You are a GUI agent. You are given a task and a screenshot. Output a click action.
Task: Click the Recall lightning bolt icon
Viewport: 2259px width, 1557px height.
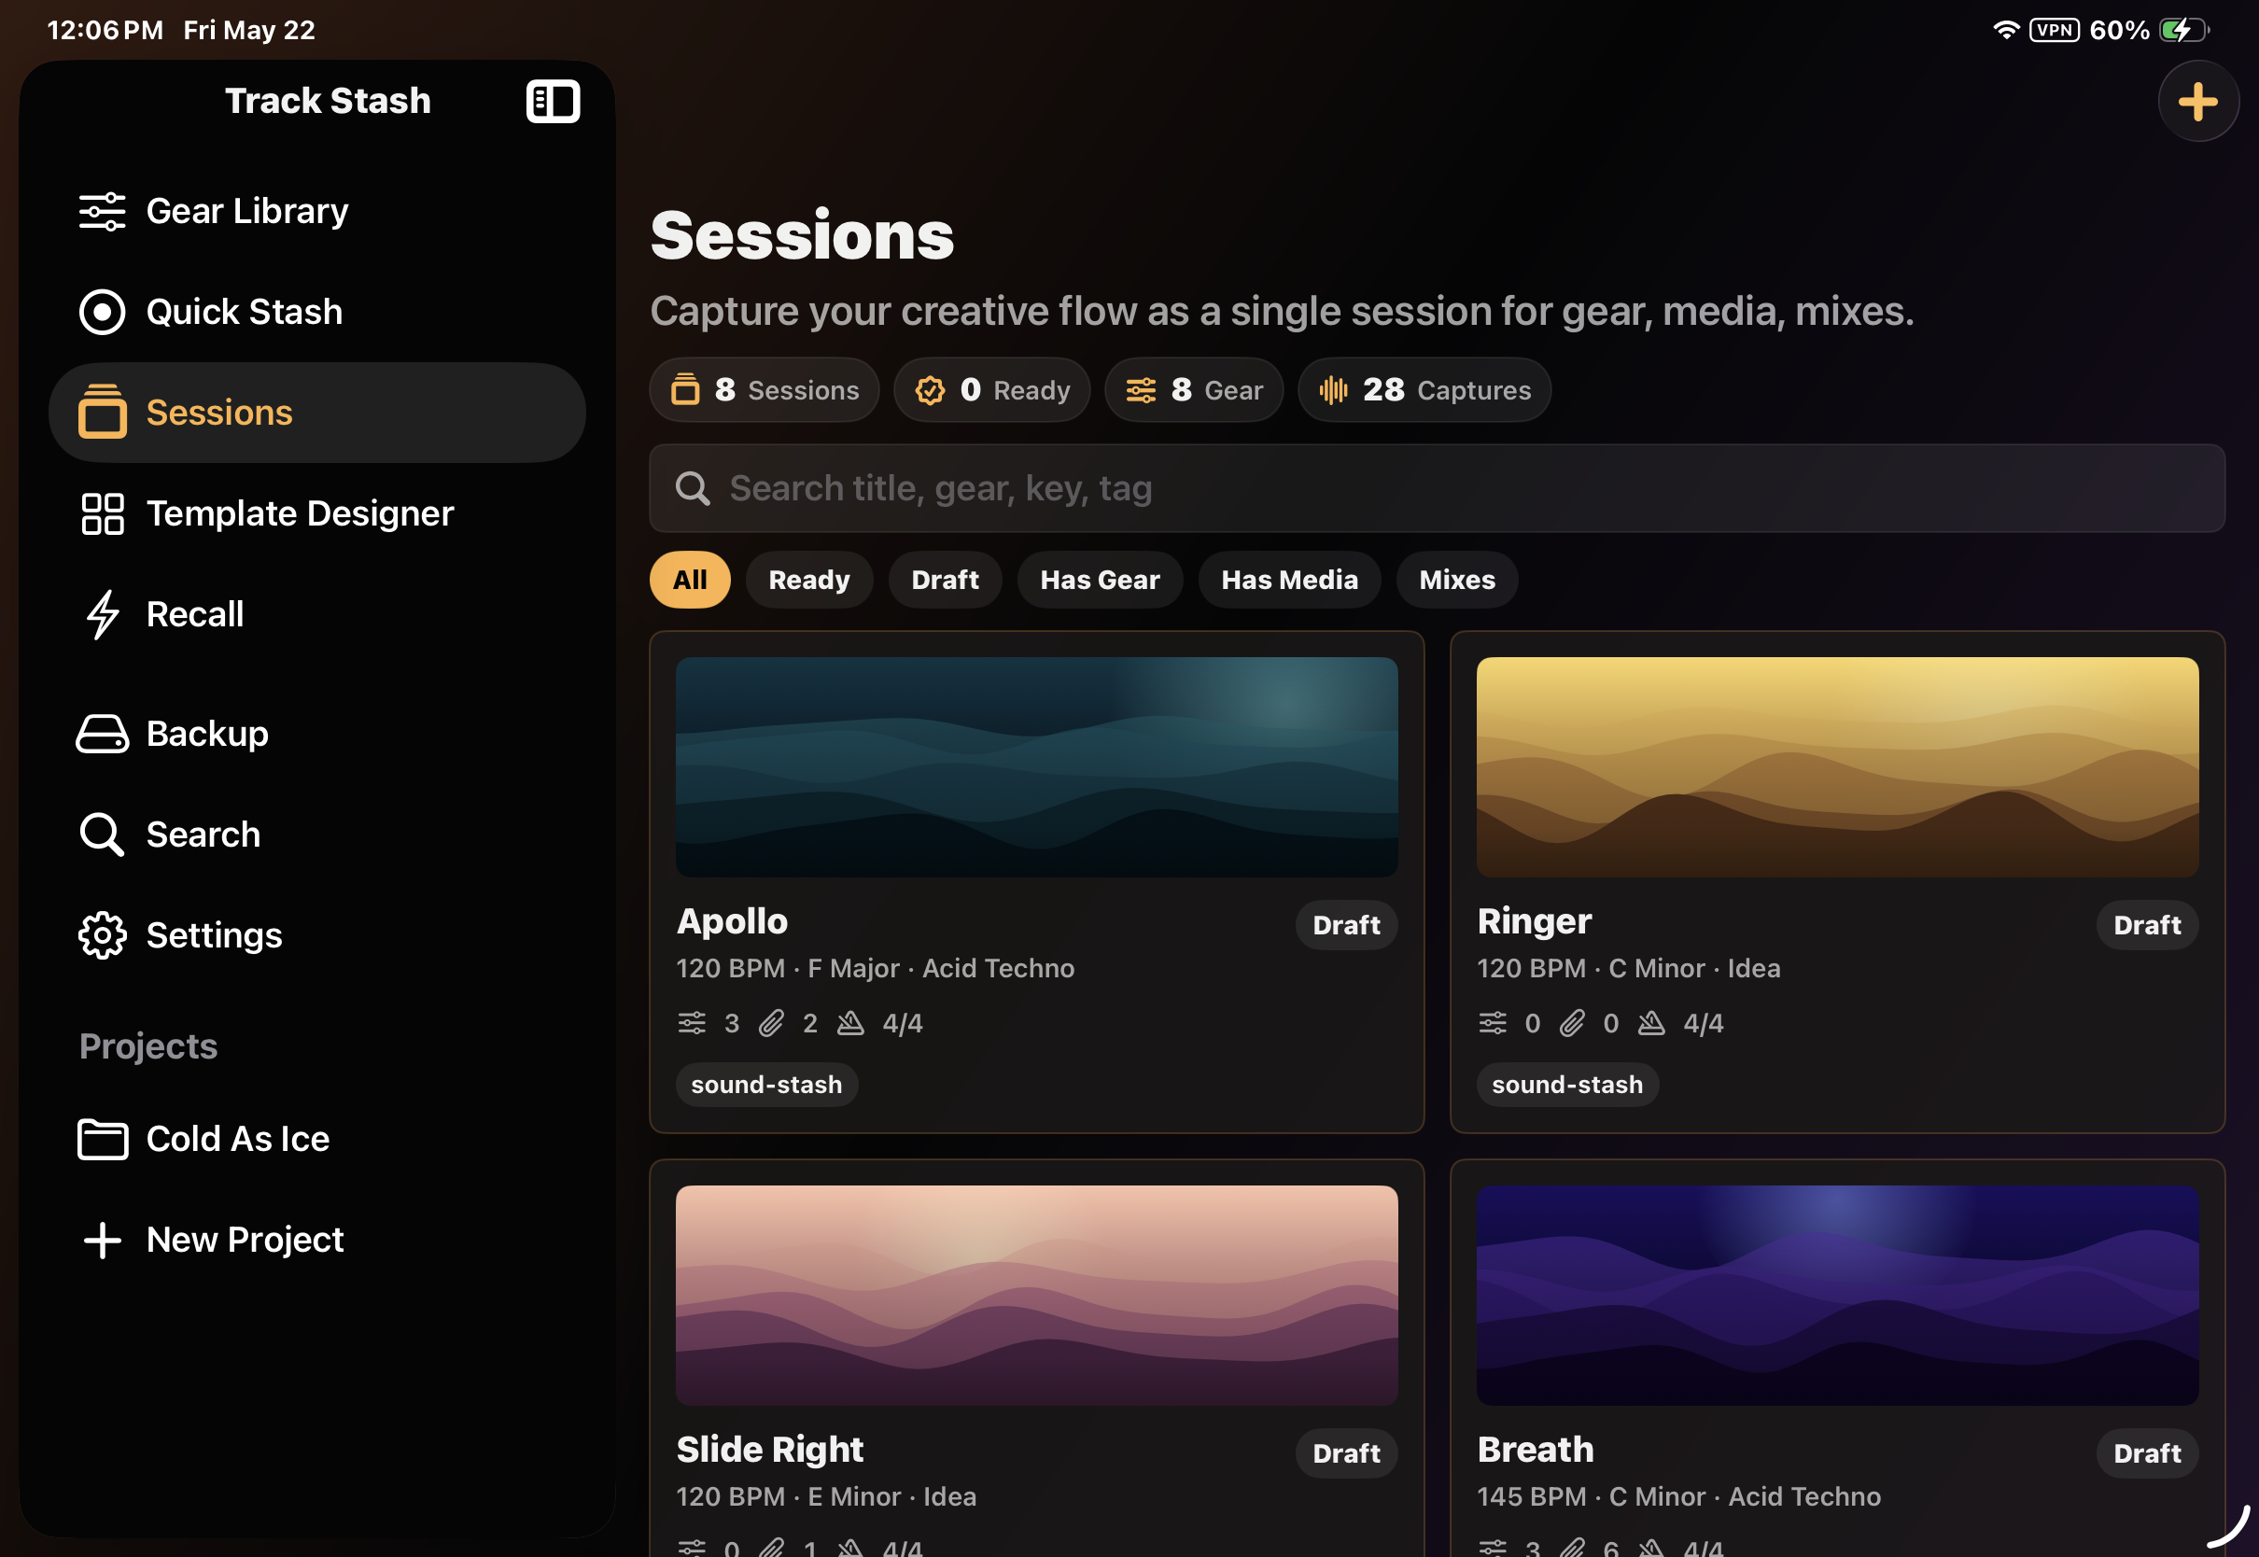103,614
